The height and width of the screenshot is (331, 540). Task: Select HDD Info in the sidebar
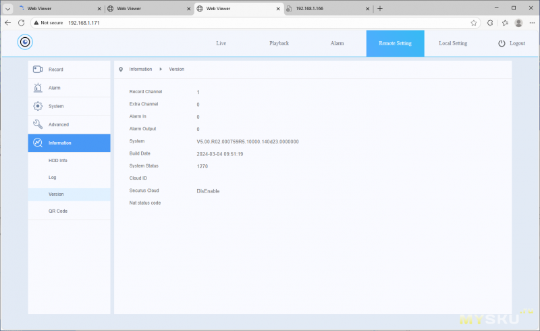pos(58,160)
